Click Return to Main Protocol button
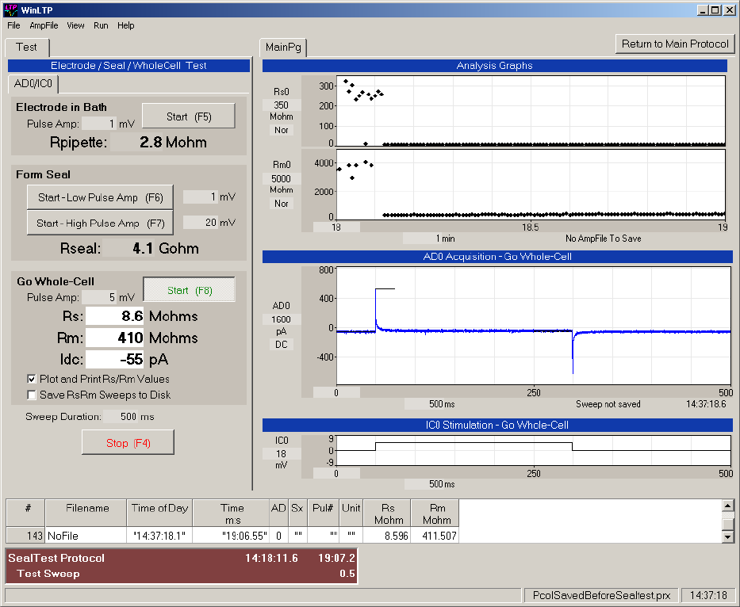 click(x=675, y=44)
